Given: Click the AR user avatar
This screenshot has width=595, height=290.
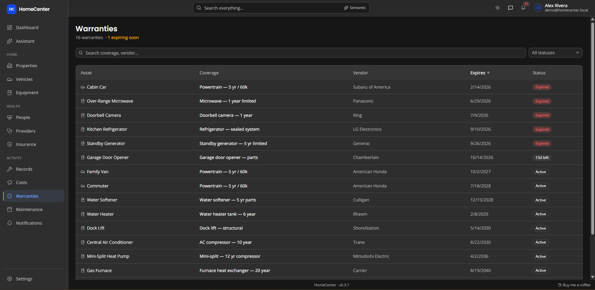Looking at the screenshot, I should point(538,8).
